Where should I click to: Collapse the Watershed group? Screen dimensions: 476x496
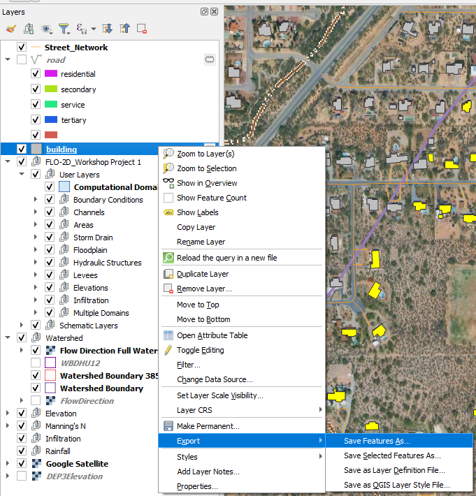pos(8,338)
